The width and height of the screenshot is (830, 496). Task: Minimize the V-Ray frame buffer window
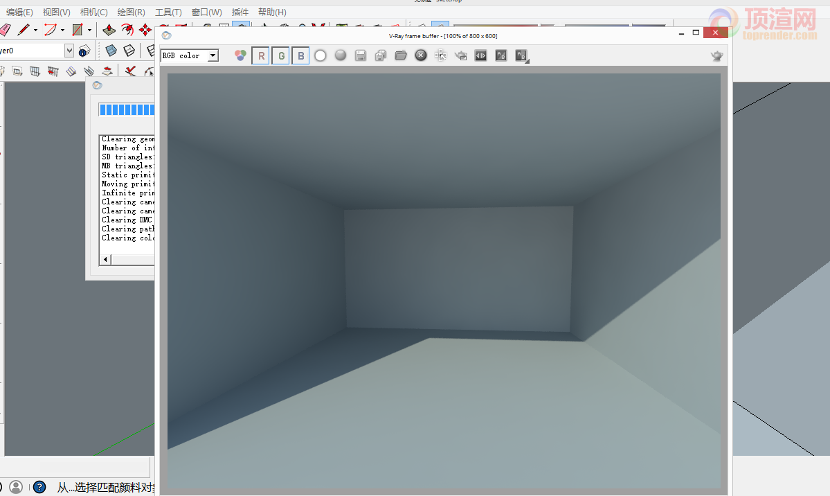tap(681, 33)
